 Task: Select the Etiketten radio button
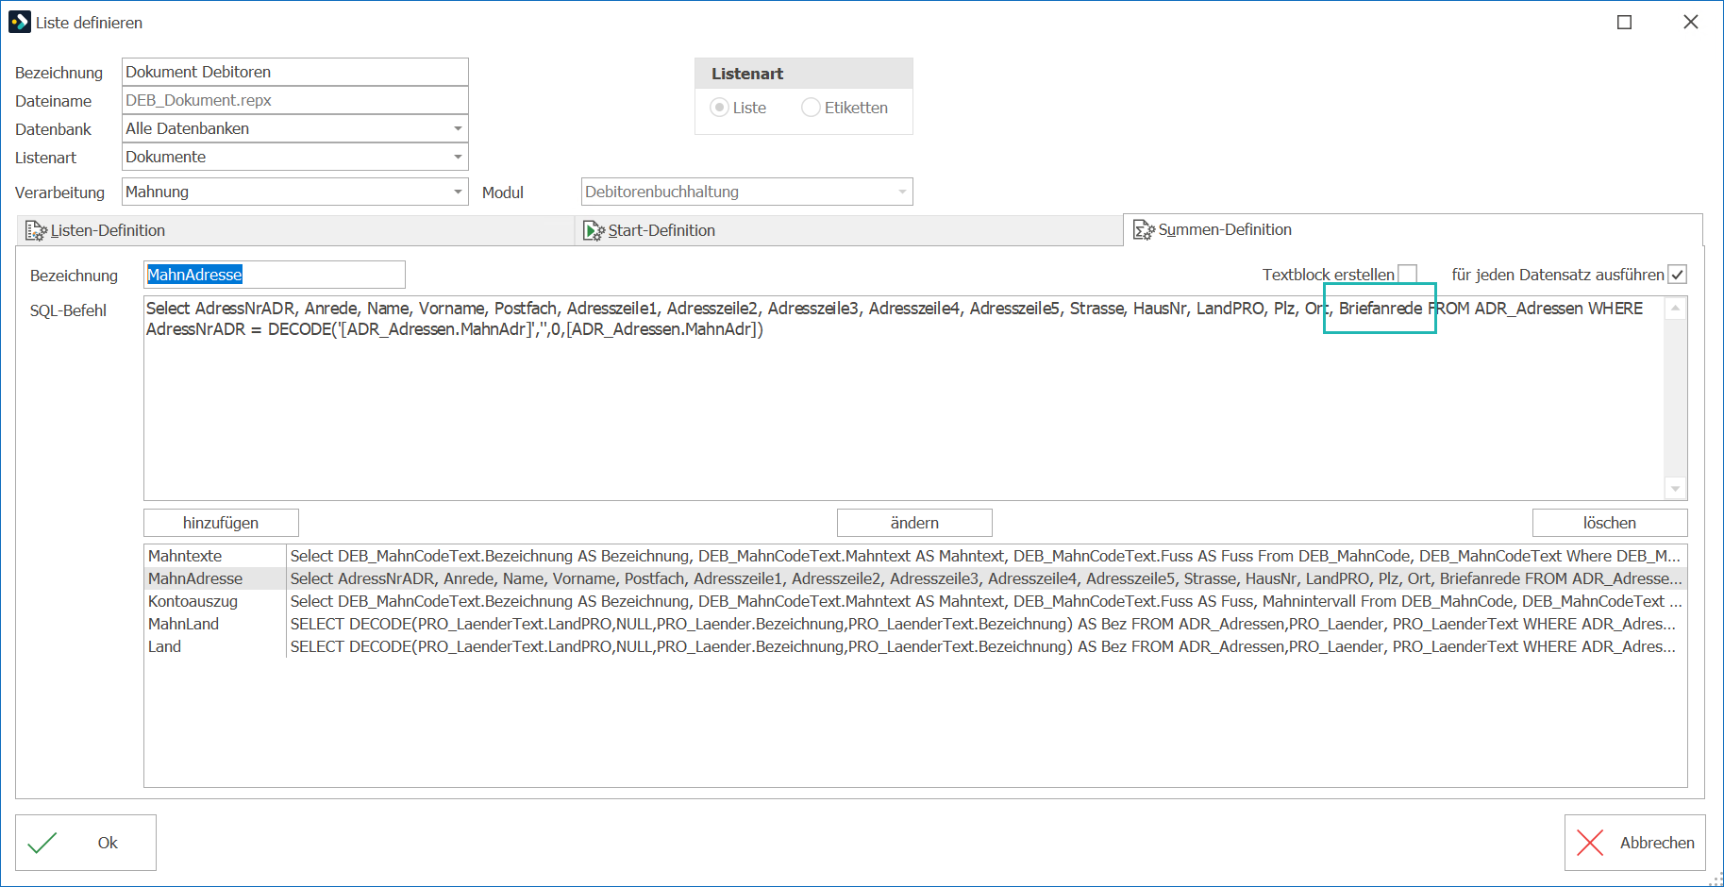tap(811, 108)
